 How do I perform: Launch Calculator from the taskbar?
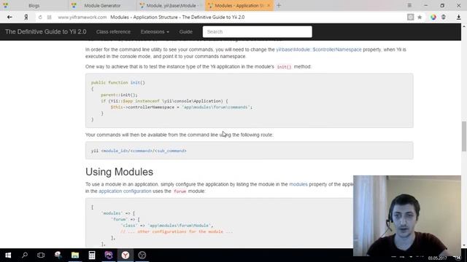tap(92, 255)
